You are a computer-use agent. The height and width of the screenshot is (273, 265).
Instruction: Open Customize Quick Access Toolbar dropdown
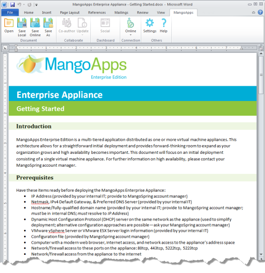click(36, 5)
